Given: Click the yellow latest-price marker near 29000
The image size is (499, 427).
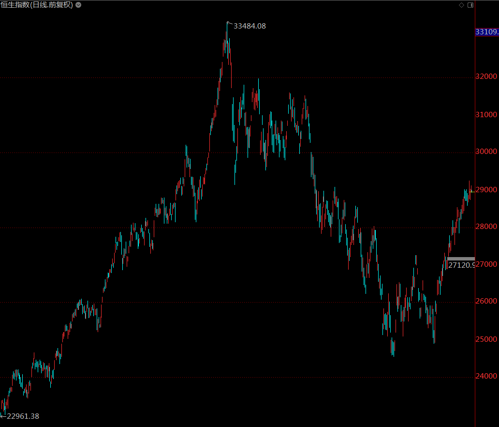Looking at the screenshot, I should pos(472,192).
